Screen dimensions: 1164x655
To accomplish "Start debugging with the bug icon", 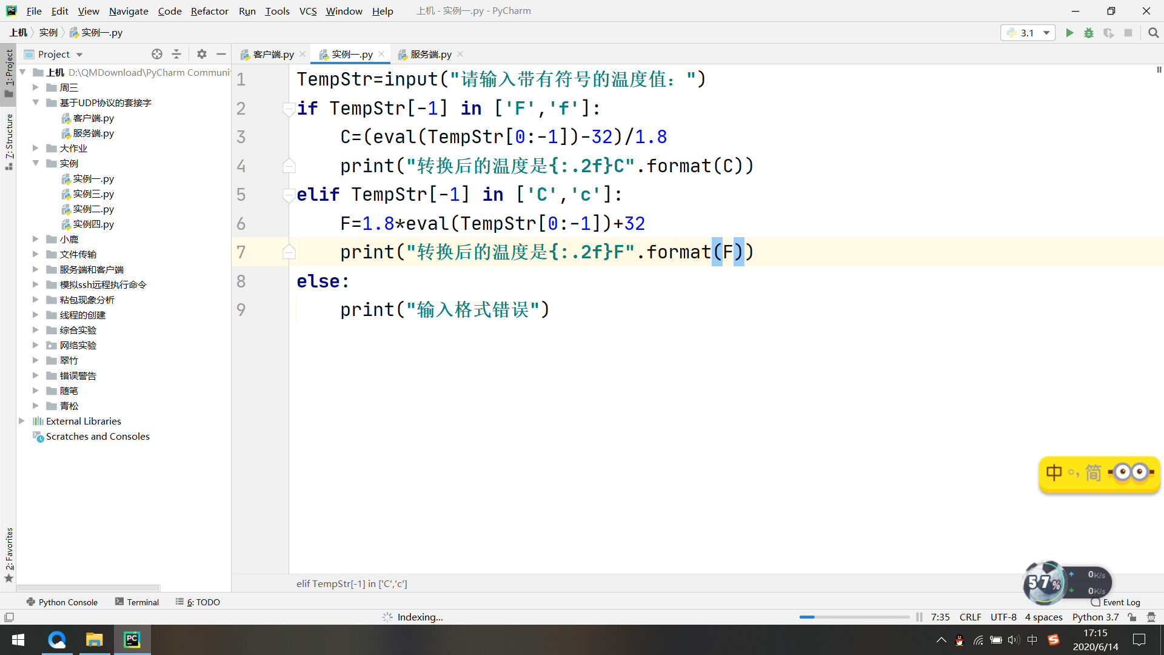I will (1089, 33).
